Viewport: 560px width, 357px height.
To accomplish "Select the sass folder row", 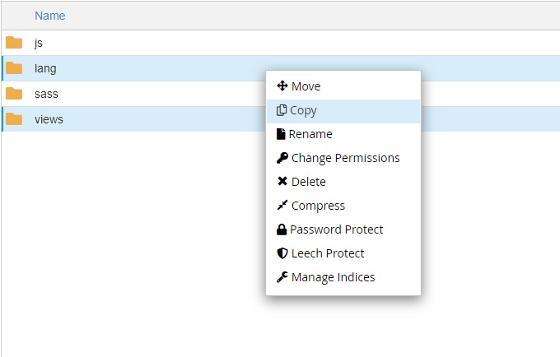I will [x=132, y=94].
